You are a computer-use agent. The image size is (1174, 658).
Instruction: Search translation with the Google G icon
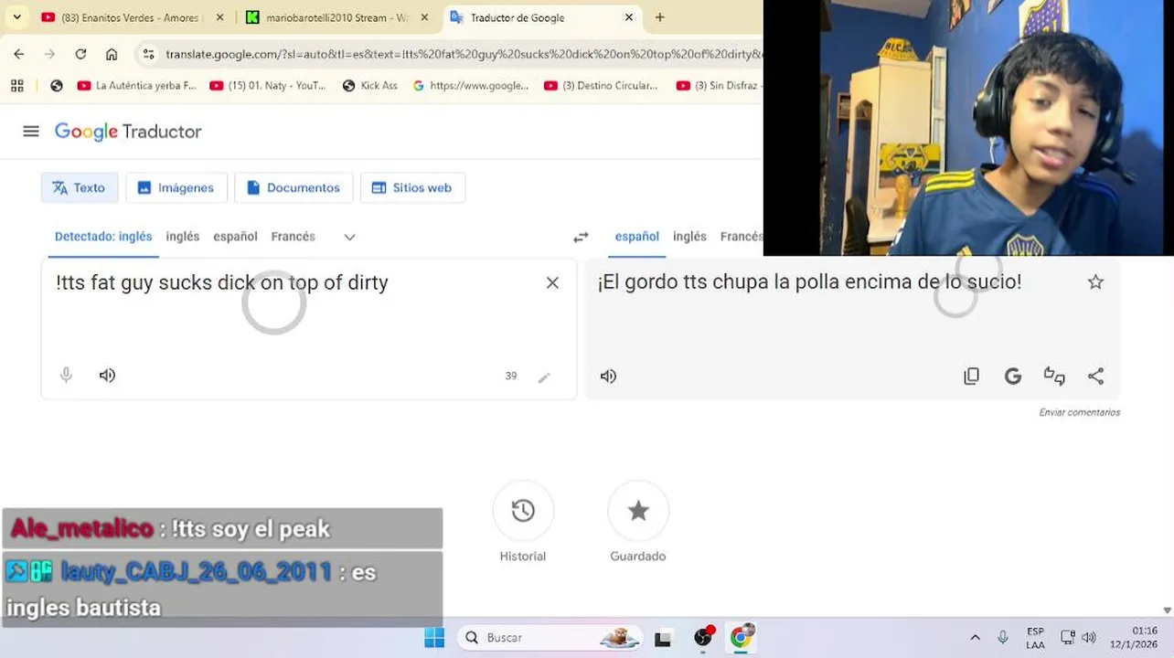tap(1013, 377)
